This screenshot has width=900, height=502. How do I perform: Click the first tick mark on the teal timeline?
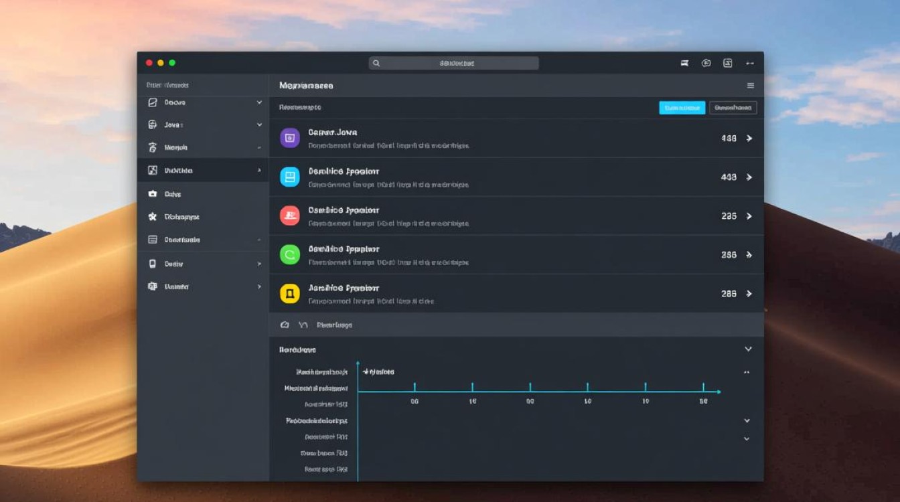click(x=415, y=387)
